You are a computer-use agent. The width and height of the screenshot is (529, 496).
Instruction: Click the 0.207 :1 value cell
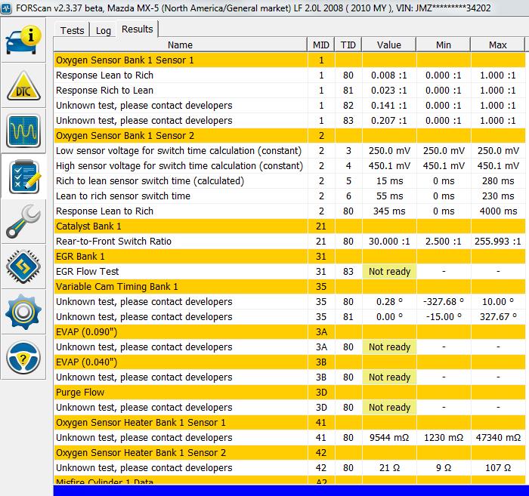click(x=389, y=121)
